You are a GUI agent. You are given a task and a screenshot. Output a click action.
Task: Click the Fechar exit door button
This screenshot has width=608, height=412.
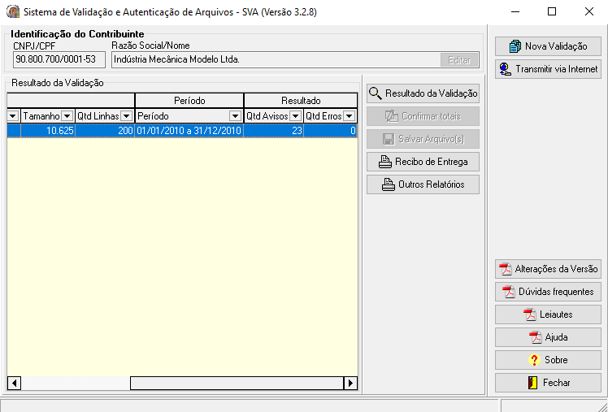548,383
